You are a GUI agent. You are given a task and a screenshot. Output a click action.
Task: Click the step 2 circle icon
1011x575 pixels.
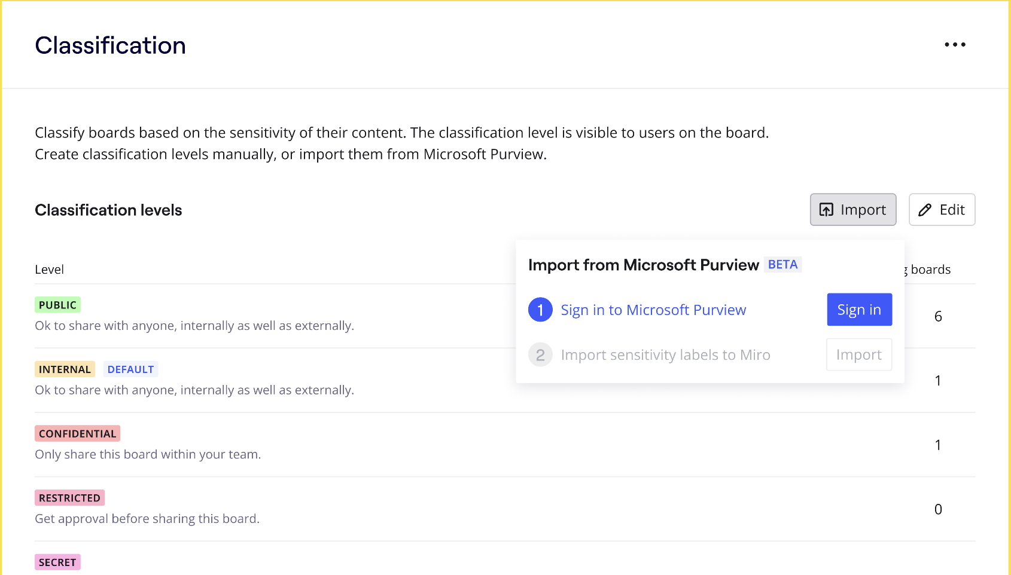540,355
